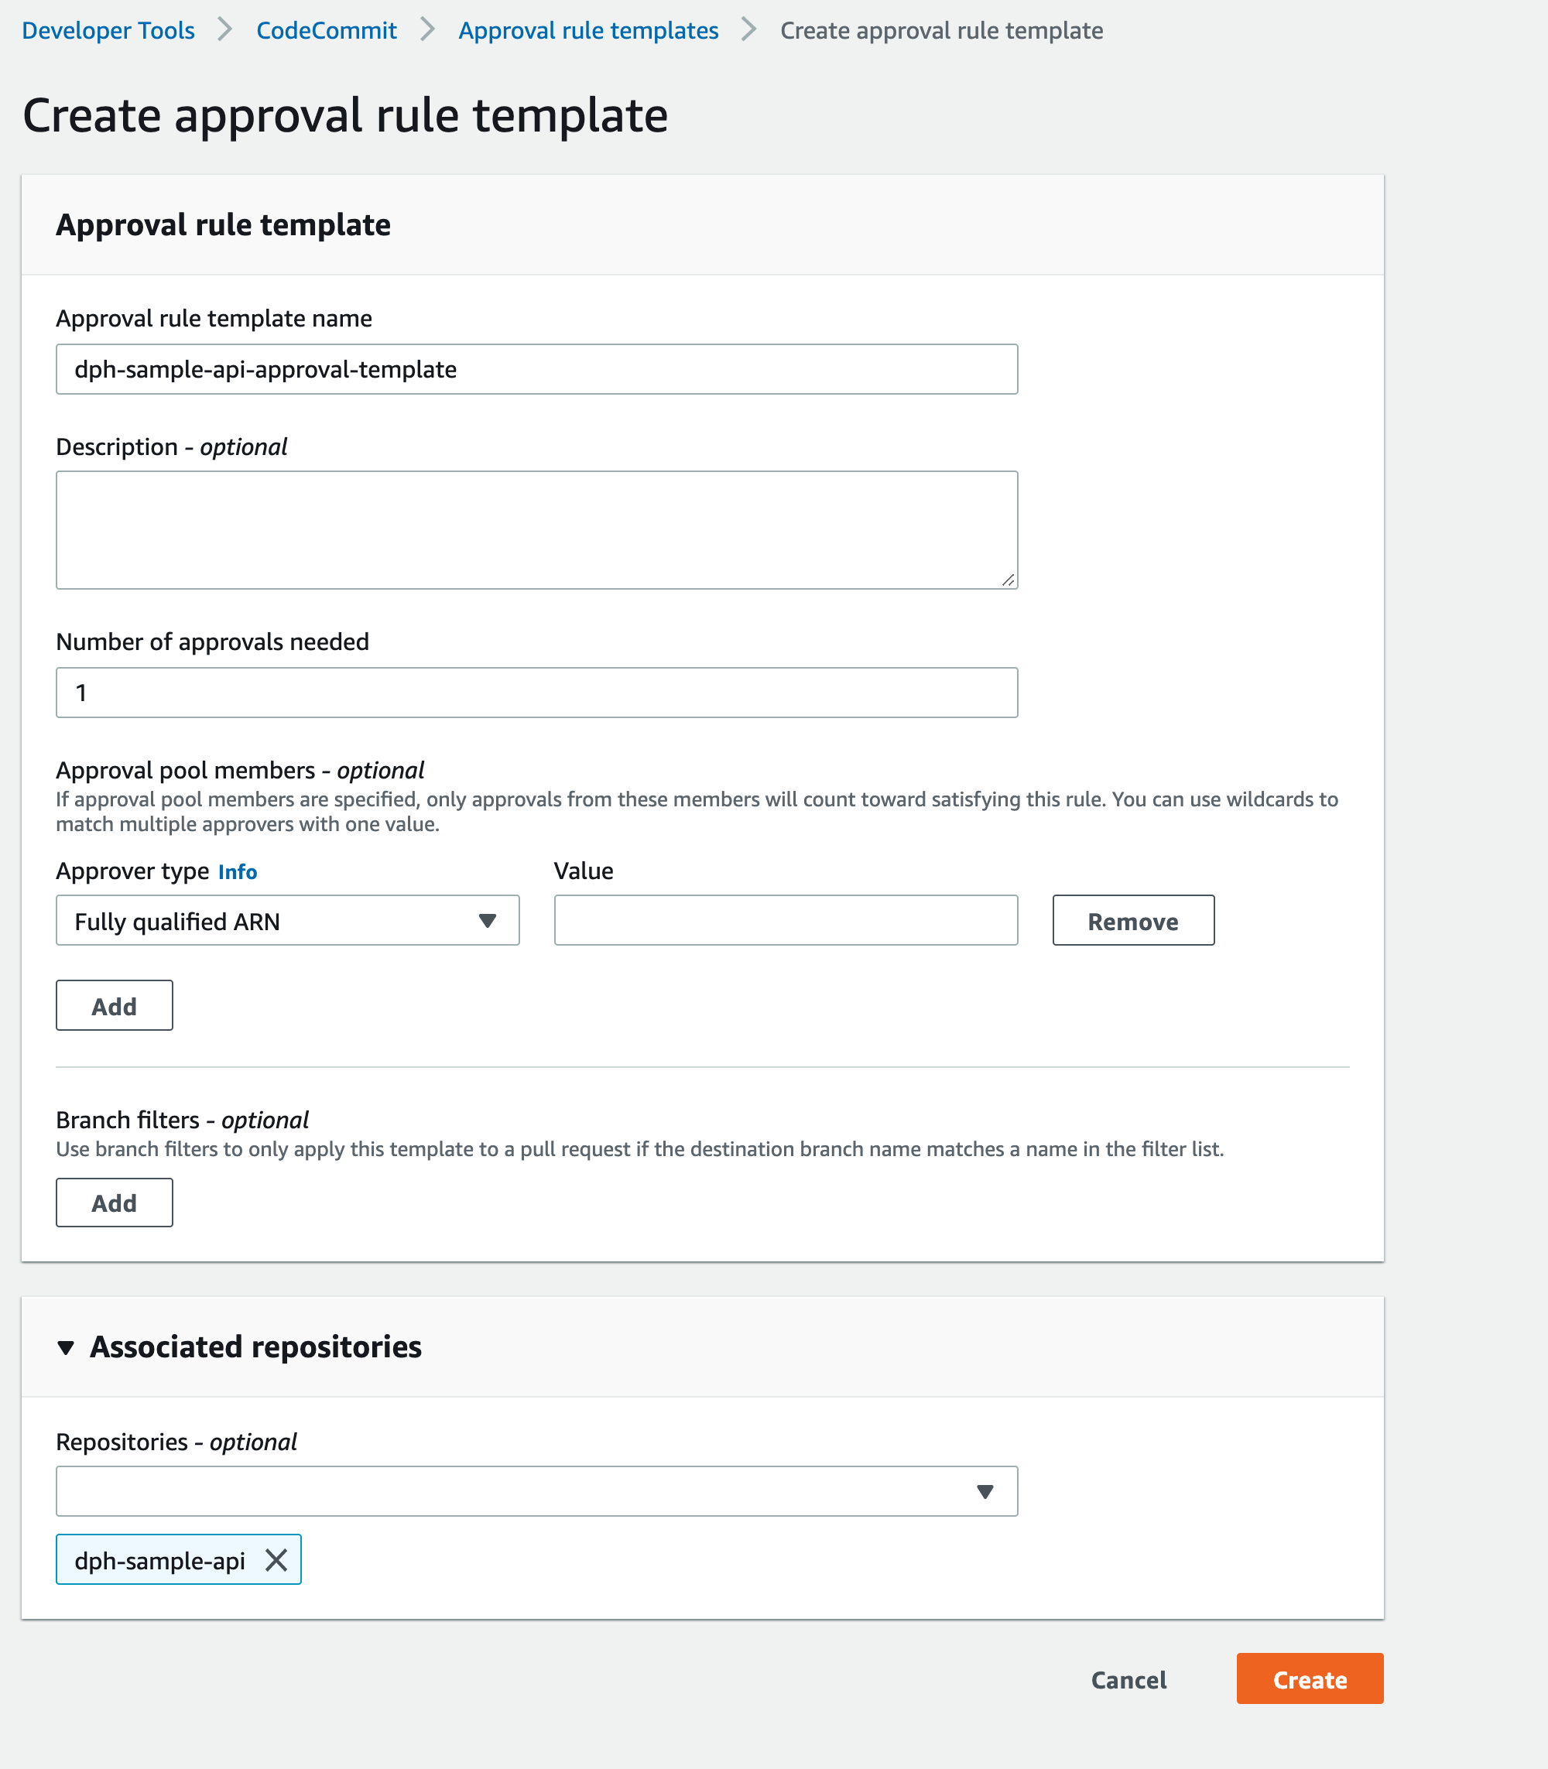Add an approval pool member
1548x1769 pixels.
(x=114, y=1005)
